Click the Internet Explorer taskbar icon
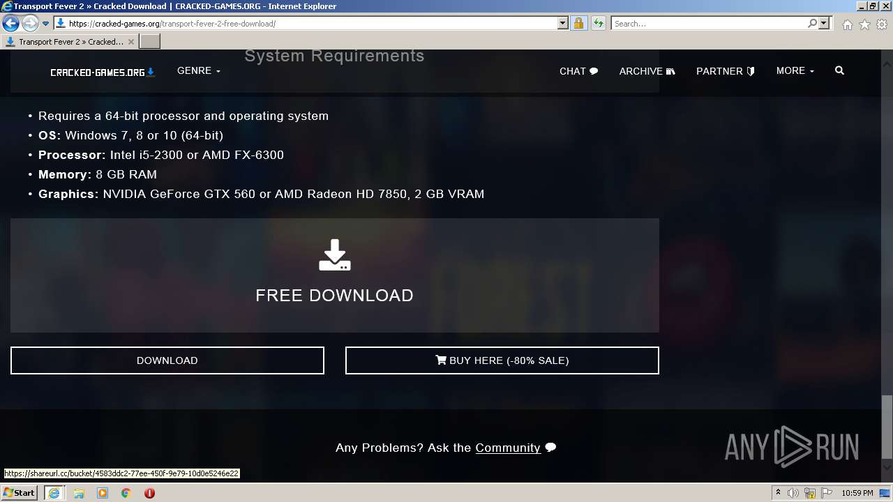 click(54, 493)
